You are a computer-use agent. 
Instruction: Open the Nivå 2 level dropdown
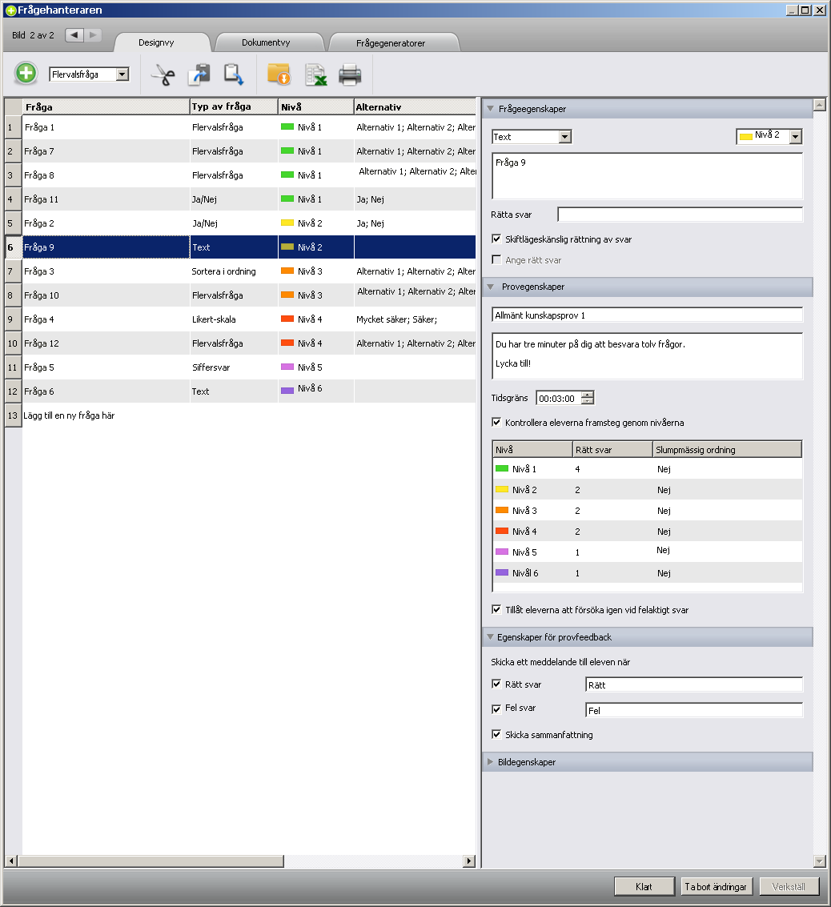[796, 137]
